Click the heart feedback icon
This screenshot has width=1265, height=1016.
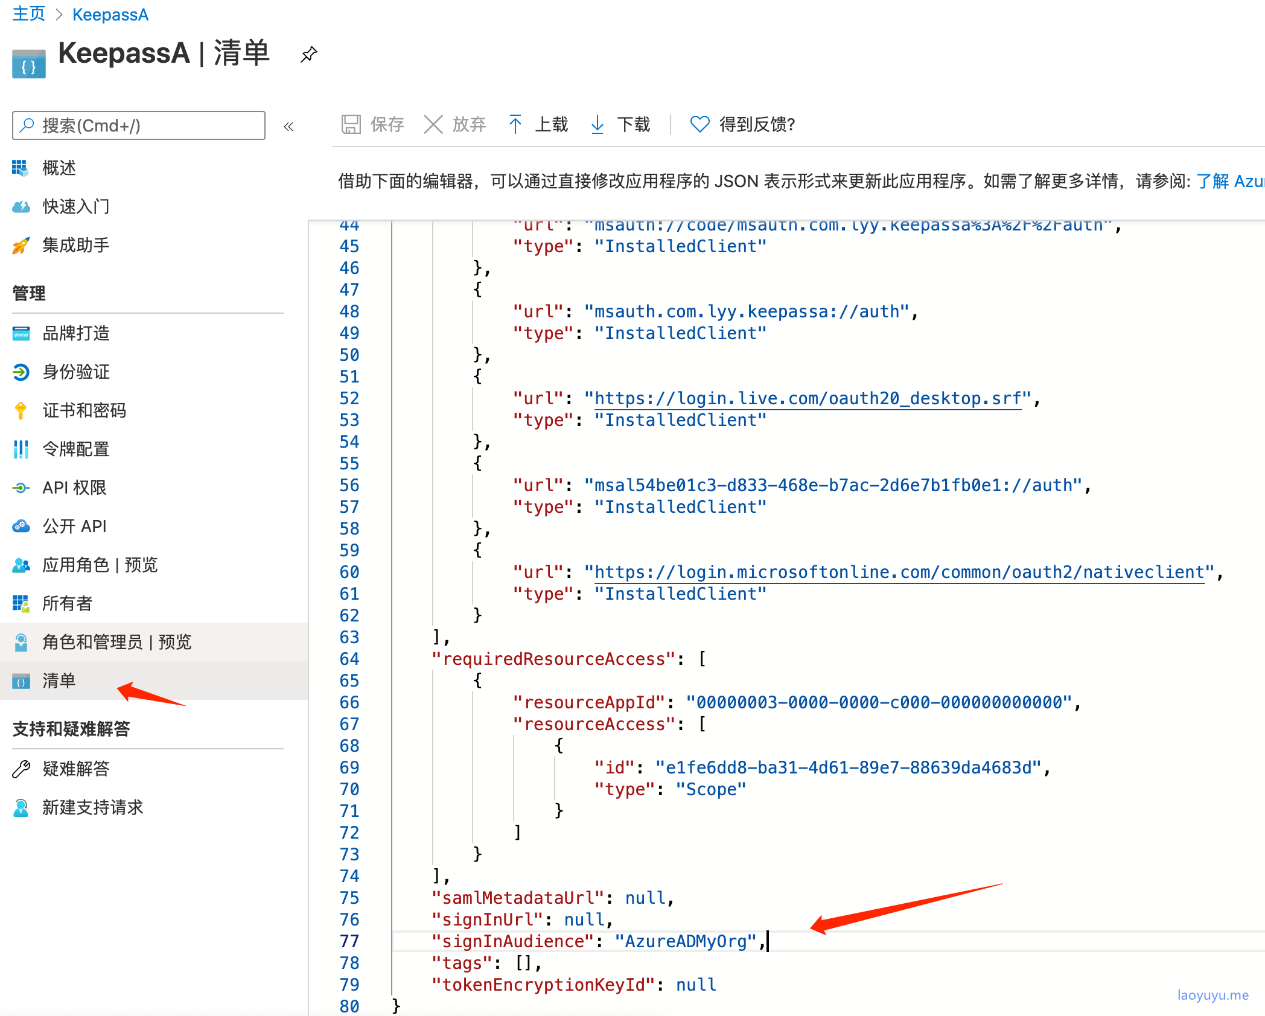(699, 124)
